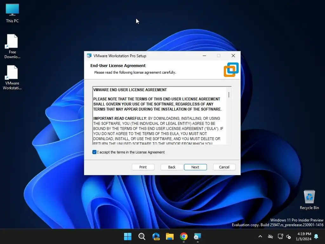Uncheck I accept the terms checkbox

94,152
